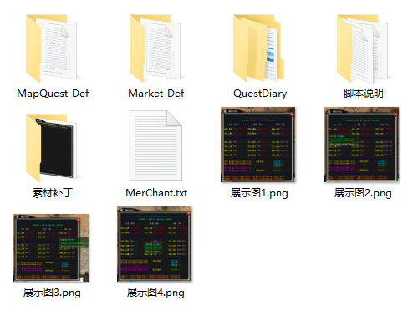Select the 展示图4.png image thumbnail

155,244
